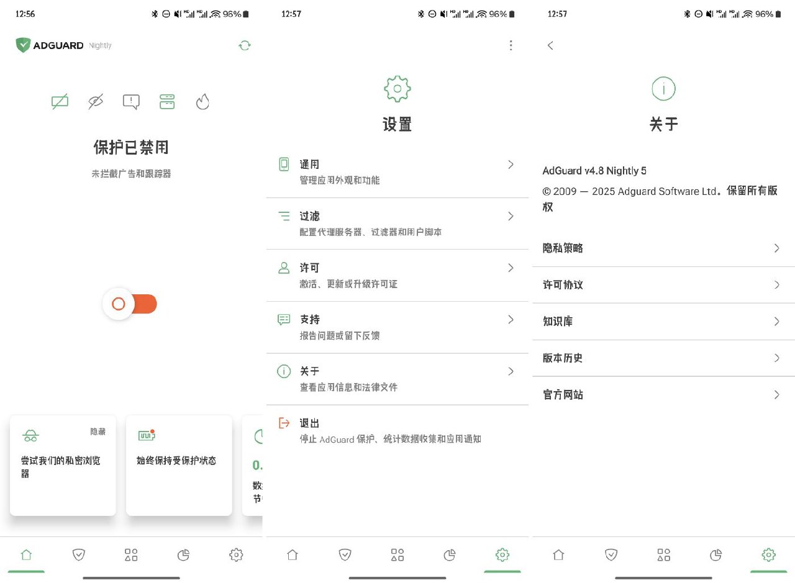
Task: Select Home tab on the home screen
Action: (x=26, y=554)
